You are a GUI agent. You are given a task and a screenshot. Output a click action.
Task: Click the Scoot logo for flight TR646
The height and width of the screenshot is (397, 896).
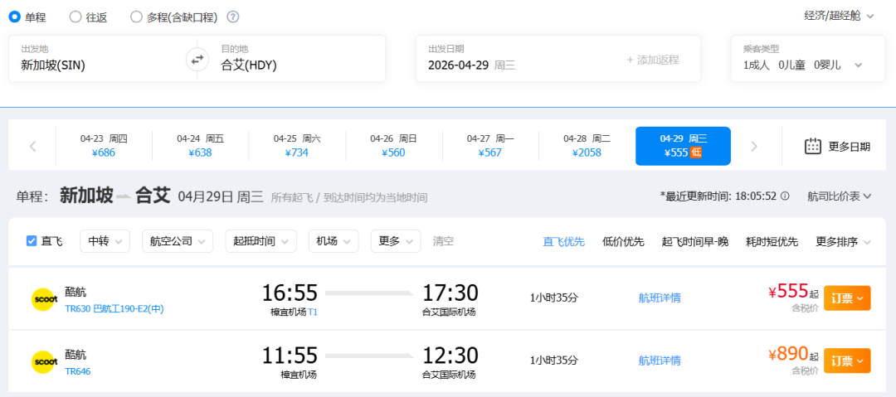pyautogui.click(x=43, y=361)
